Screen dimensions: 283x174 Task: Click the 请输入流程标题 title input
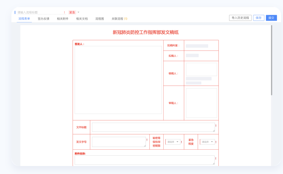tap(40, 12)
